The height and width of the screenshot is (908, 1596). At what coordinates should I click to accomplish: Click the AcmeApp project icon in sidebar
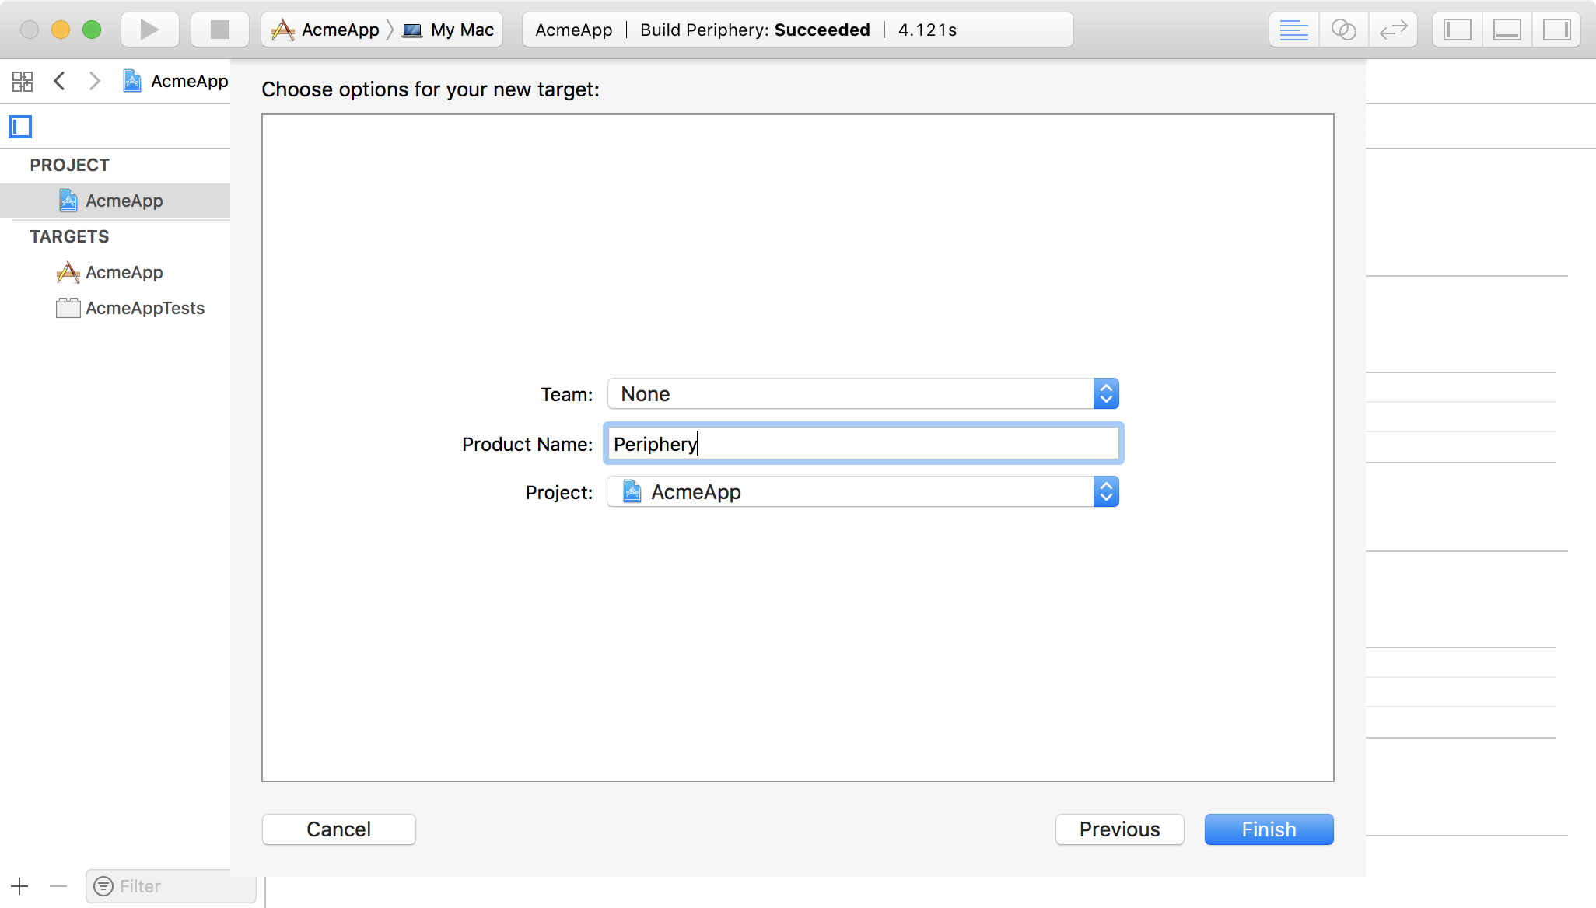(69, 201)
